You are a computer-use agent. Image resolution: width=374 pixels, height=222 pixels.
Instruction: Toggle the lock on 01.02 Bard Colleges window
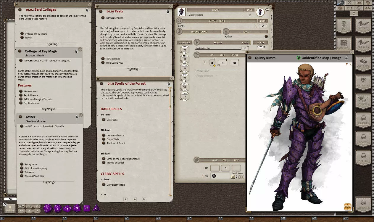point(87,10)
